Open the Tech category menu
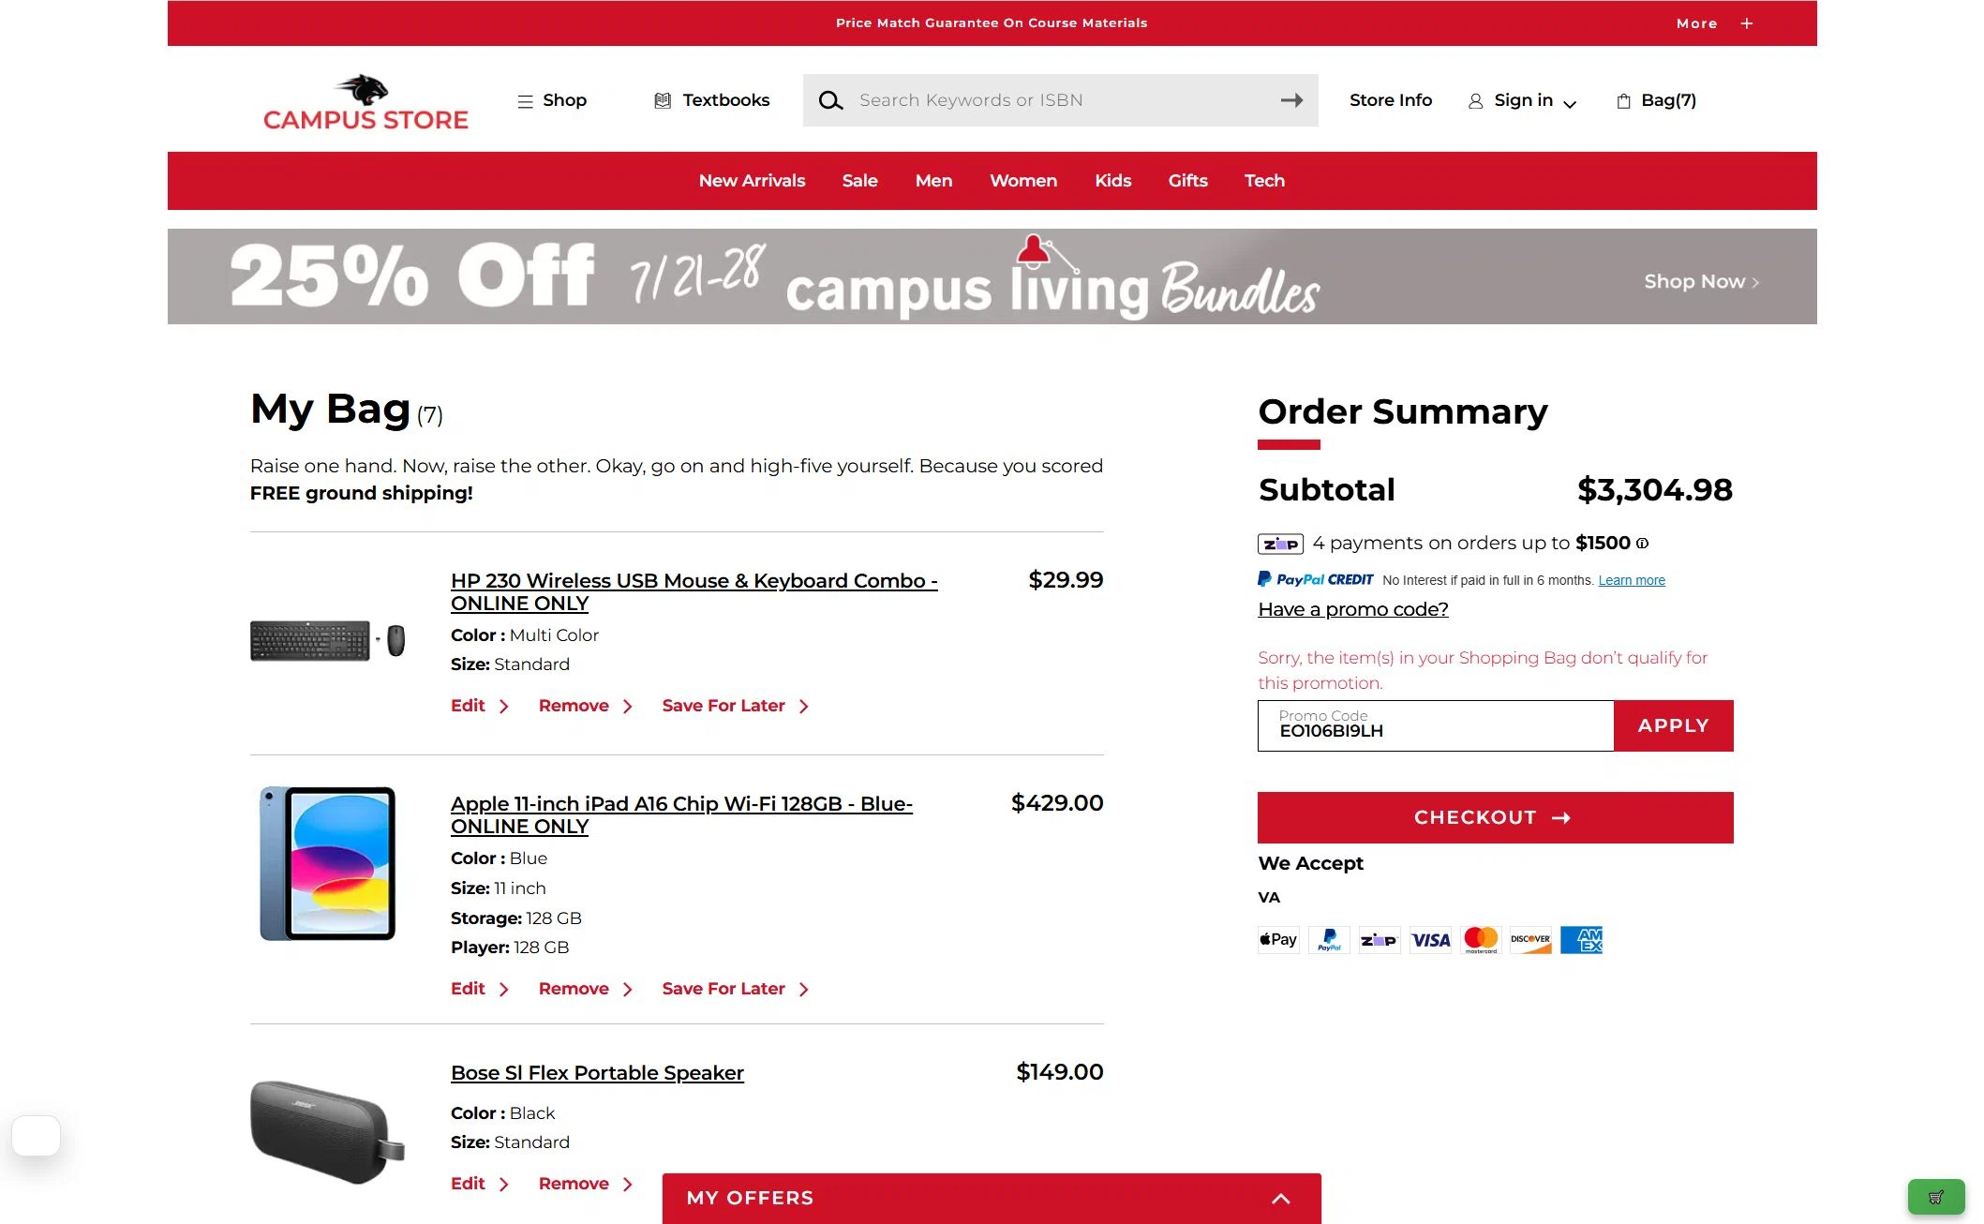This screenshot has width=1984, height=1224. click(1264, 181)
